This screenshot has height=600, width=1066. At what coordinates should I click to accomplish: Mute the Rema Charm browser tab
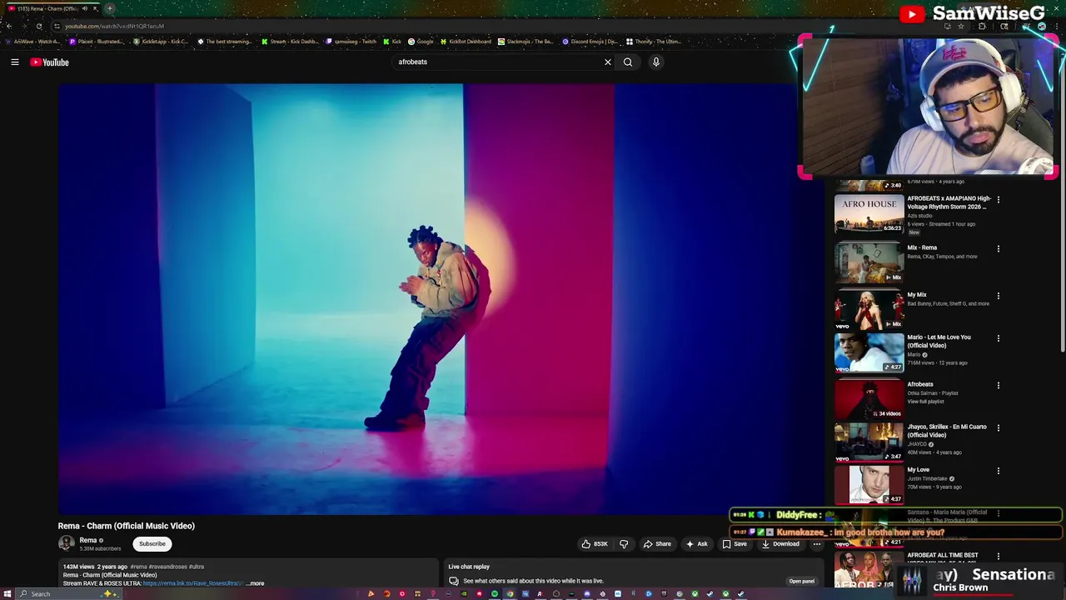pyautogui.click(x=84, y=8)
